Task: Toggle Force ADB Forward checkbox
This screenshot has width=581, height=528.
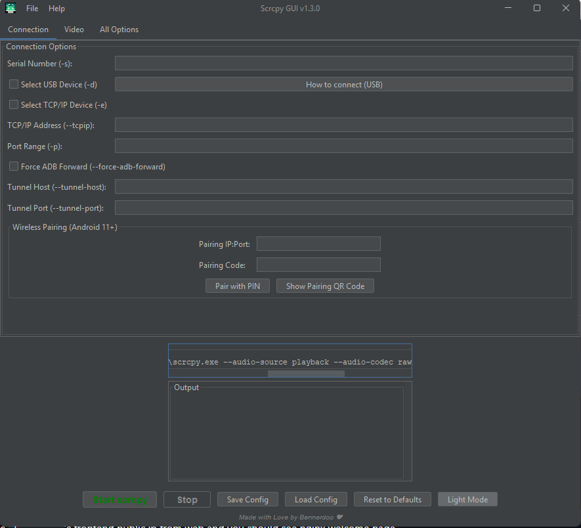Action: point(14,166)
